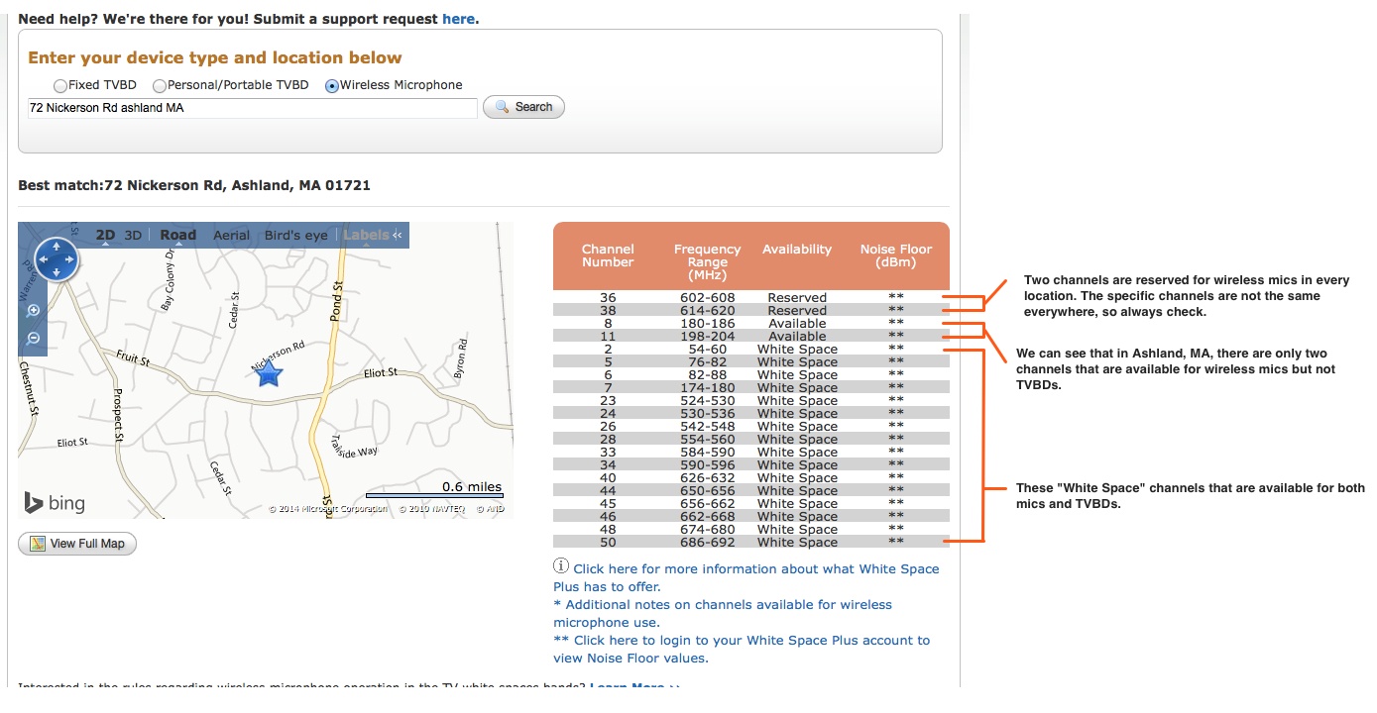The image size is (1377, 713).
Task: Select channel 36 row frequency 602-608
Action: (707, 297)
